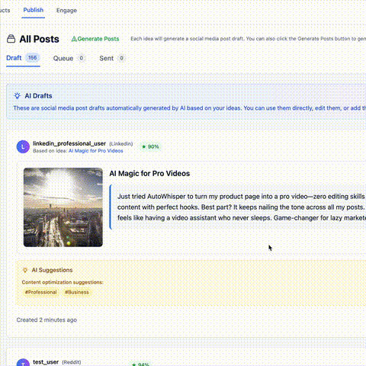The image size is (366, 366).
Task: Click the linkedin_professional_user avatar
Action: pyautogui.click(x=23, y=146)
